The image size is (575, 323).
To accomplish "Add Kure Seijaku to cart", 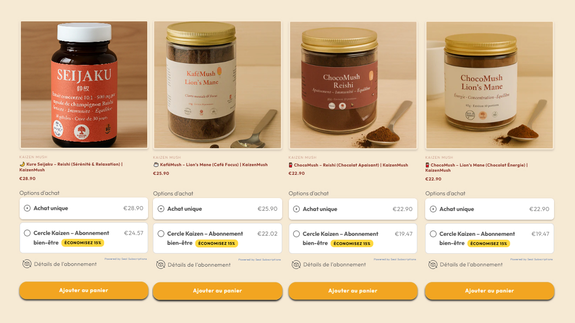I will [84, 290].
